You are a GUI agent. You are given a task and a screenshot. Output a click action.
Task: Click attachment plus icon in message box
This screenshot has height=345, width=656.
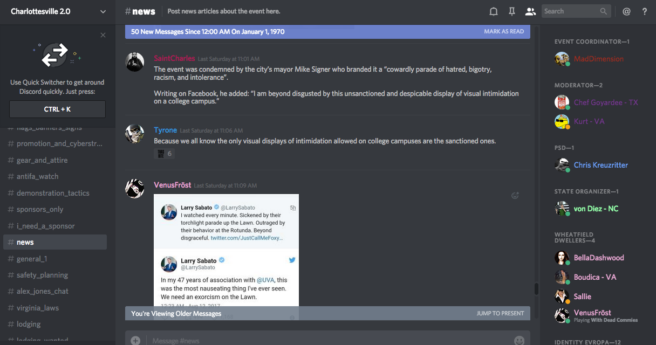pyautogui.click(x=135, y=340)
